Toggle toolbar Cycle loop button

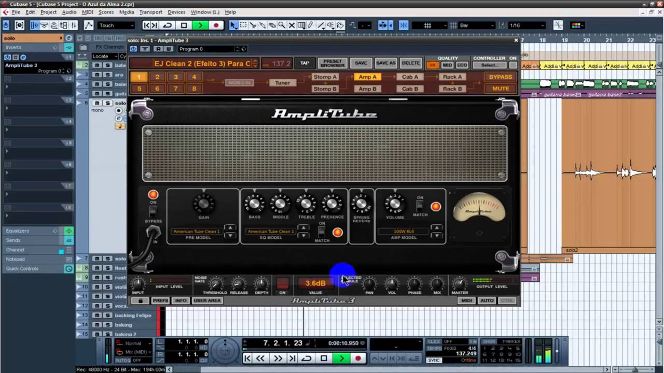pyautogui.click(x=167, y=25)
